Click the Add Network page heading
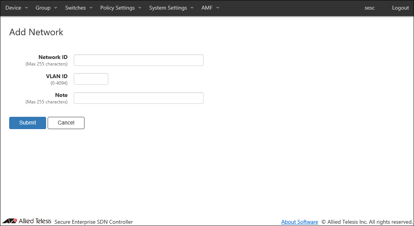 [36, 32]
